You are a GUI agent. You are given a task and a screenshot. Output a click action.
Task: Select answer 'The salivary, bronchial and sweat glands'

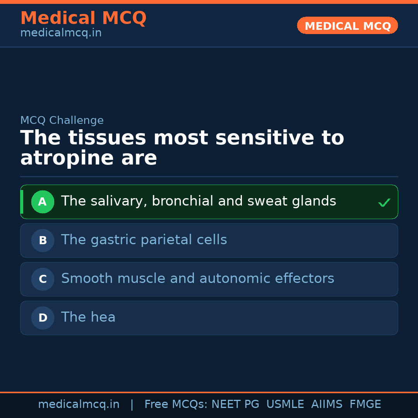point(199,201)
